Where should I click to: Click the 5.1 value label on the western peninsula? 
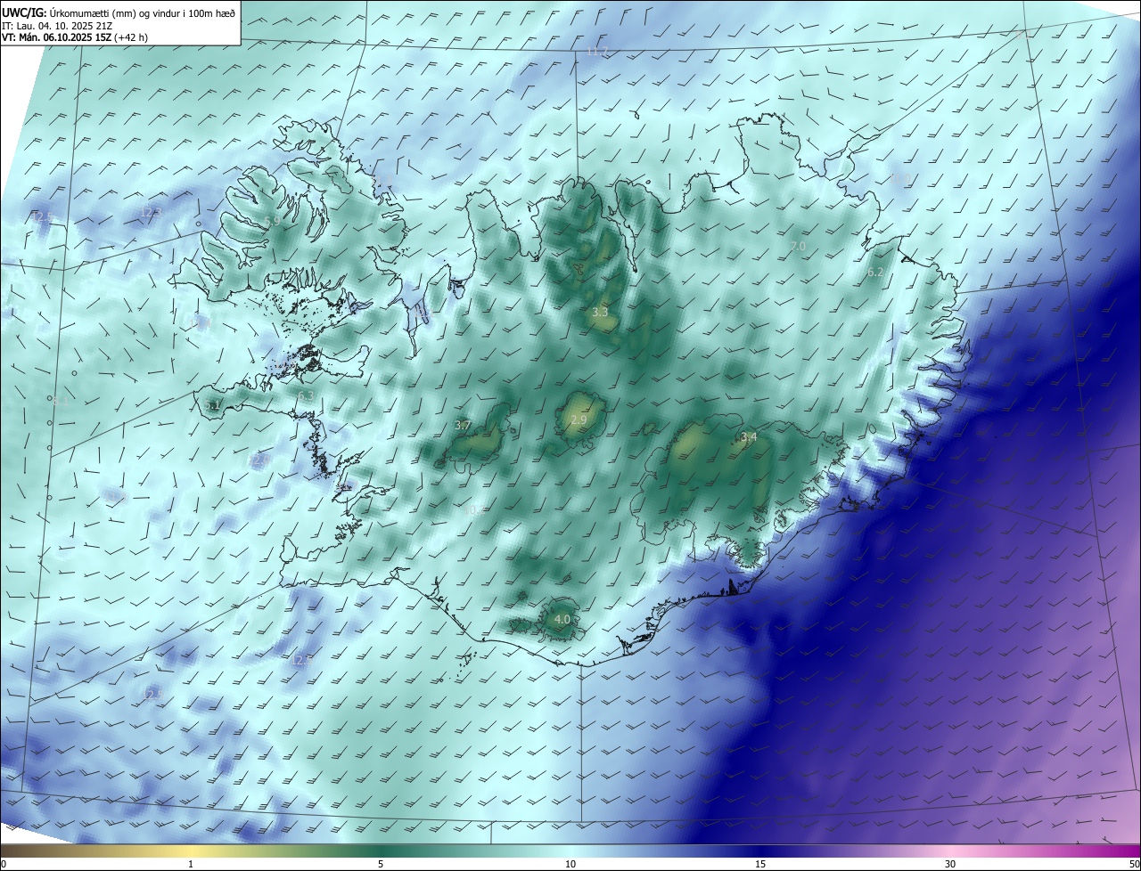(x=212, y=405)
